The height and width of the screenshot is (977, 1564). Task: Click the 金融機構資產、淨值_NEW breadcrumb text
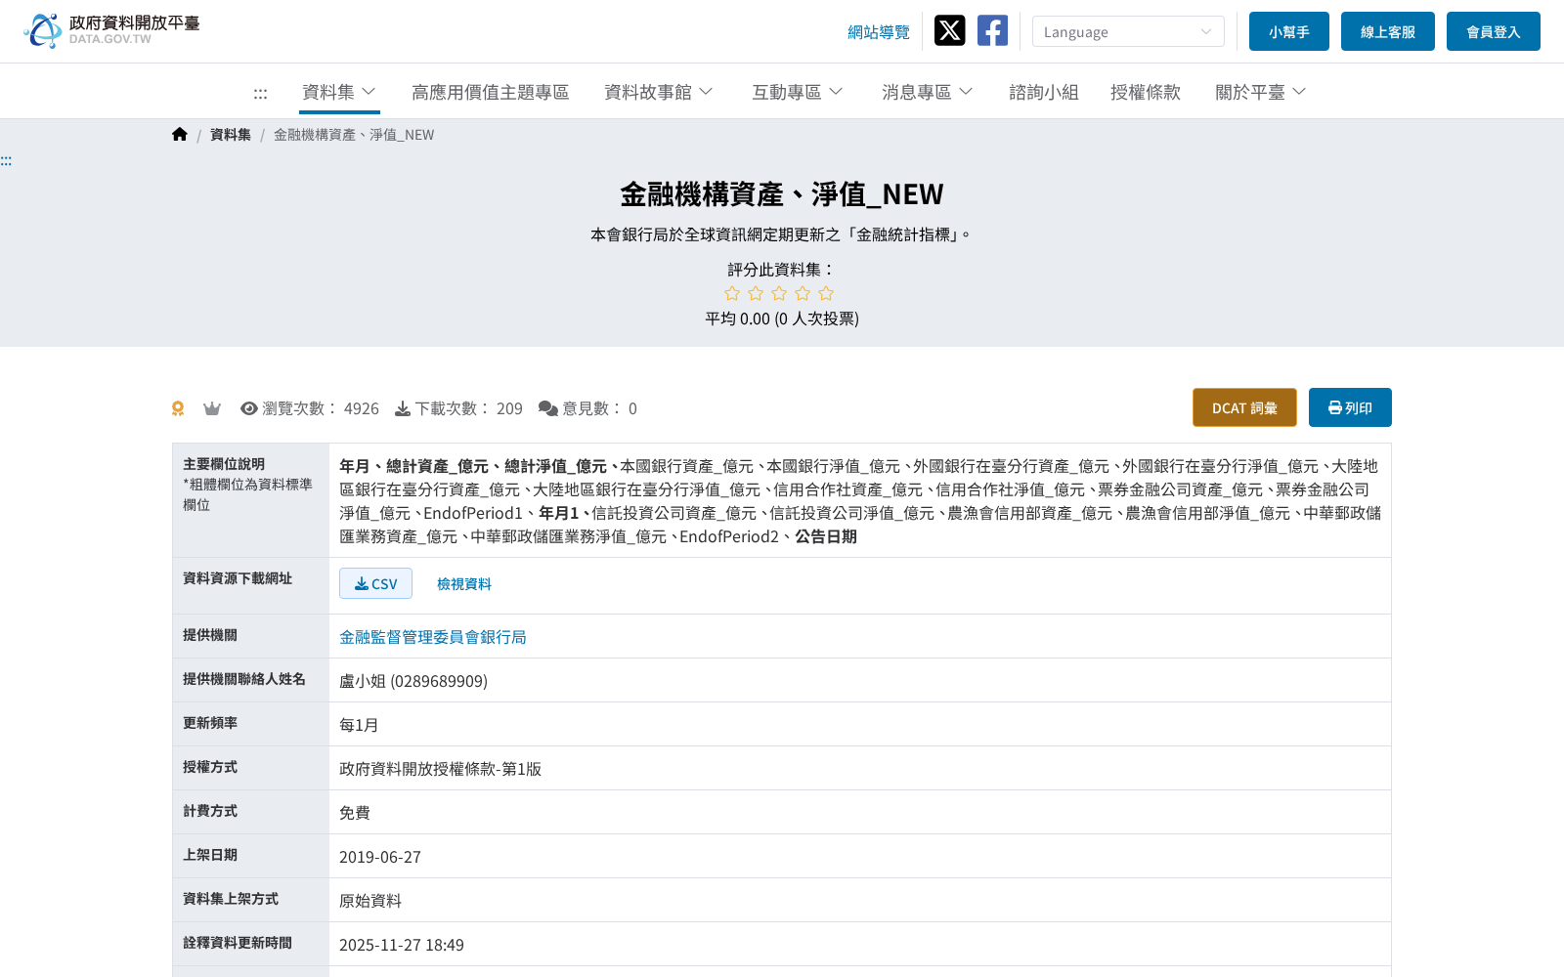pos(354,135)
